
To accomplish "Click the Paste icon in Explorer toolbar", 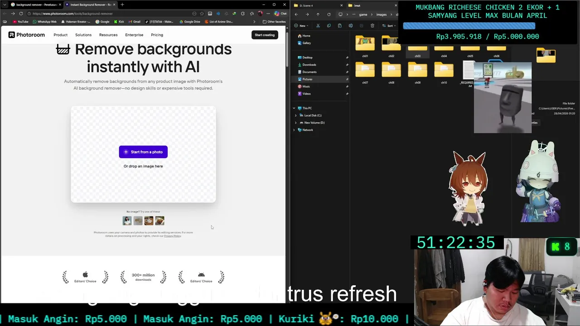I will coord(339,26).
